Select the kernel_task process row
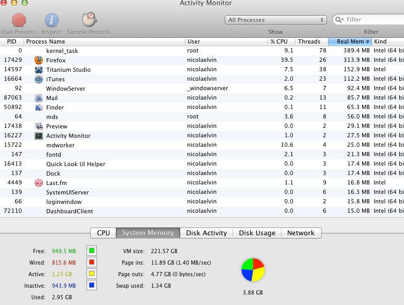The width and height of the screenshot is (404, 305). click(x=202, y=51)
